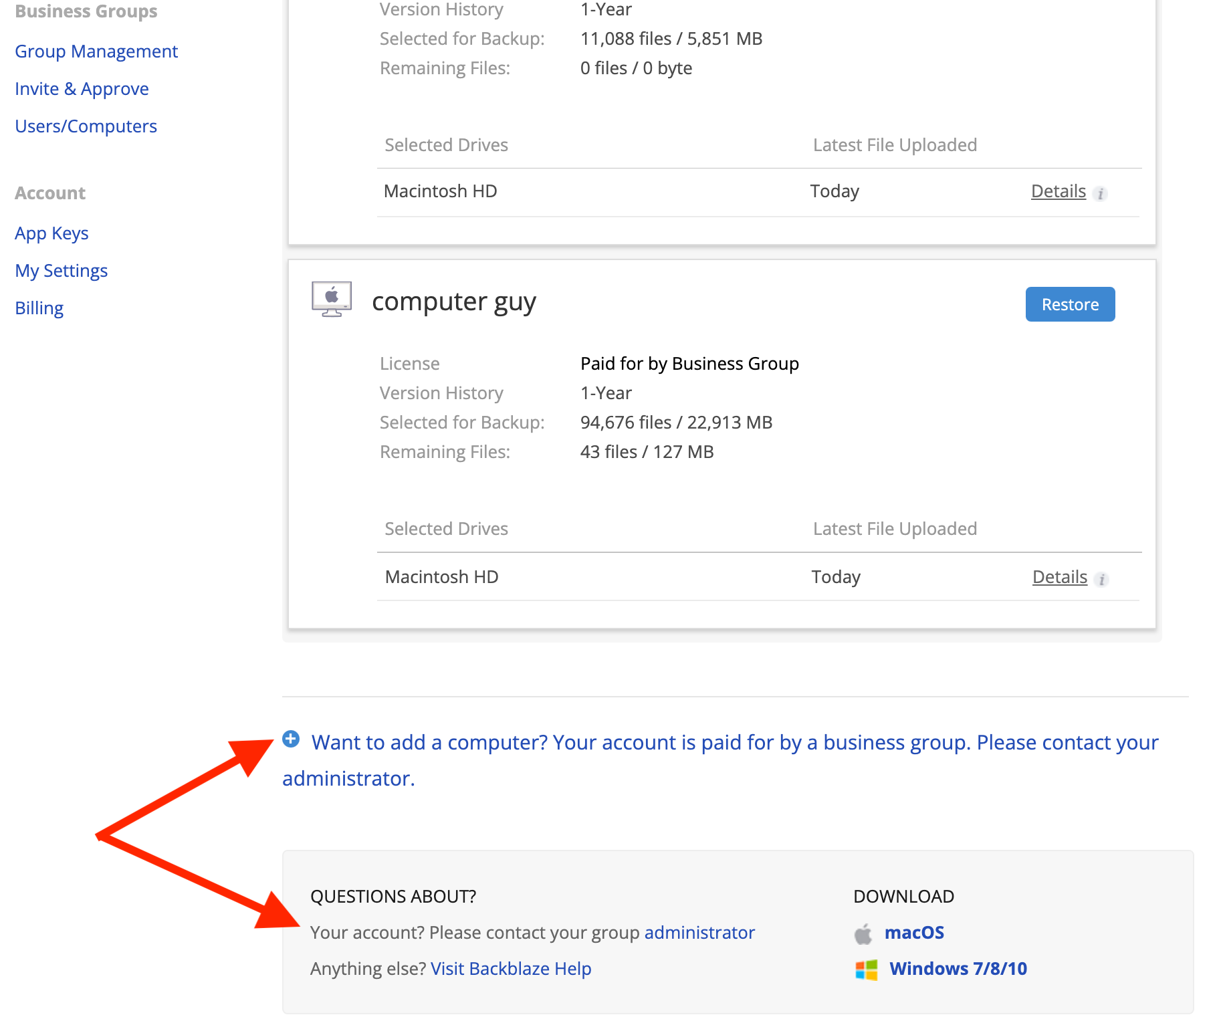Visit Backblaze Help link
This screenshot has height=1021, width=1217.
511,968
